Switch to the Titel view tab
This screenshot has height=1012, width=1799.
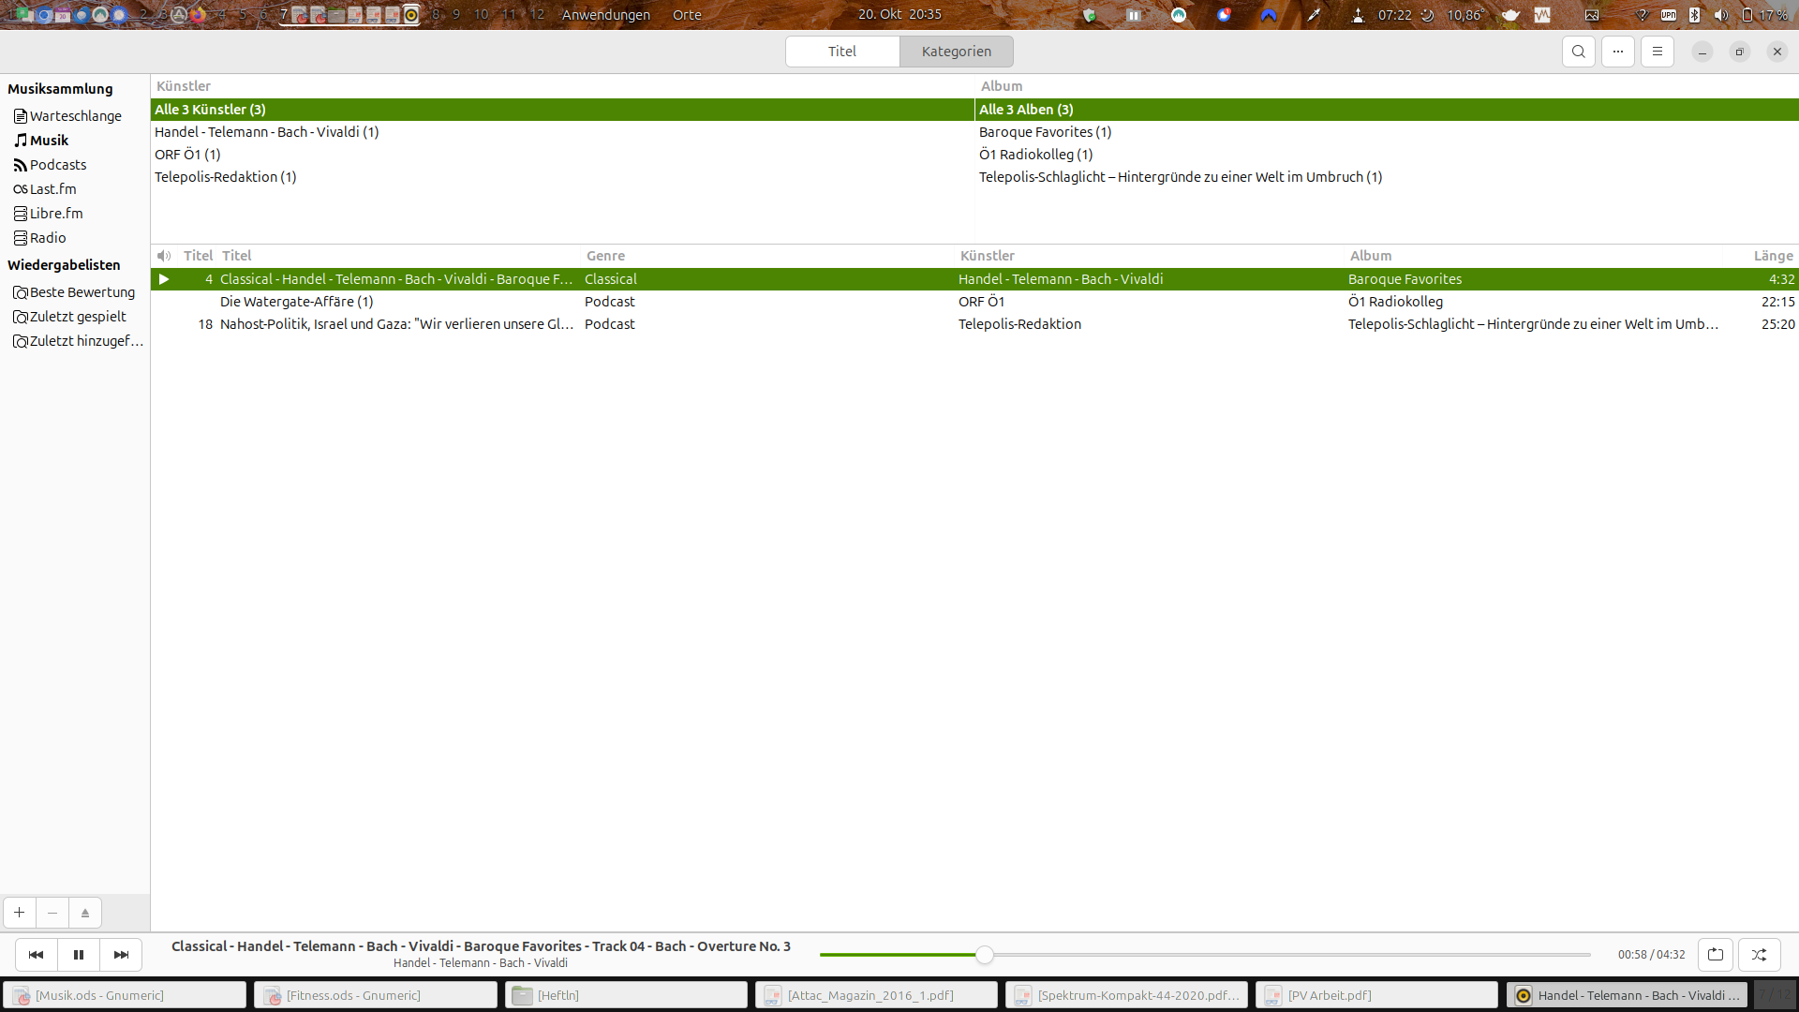click(x=841, y=52)
